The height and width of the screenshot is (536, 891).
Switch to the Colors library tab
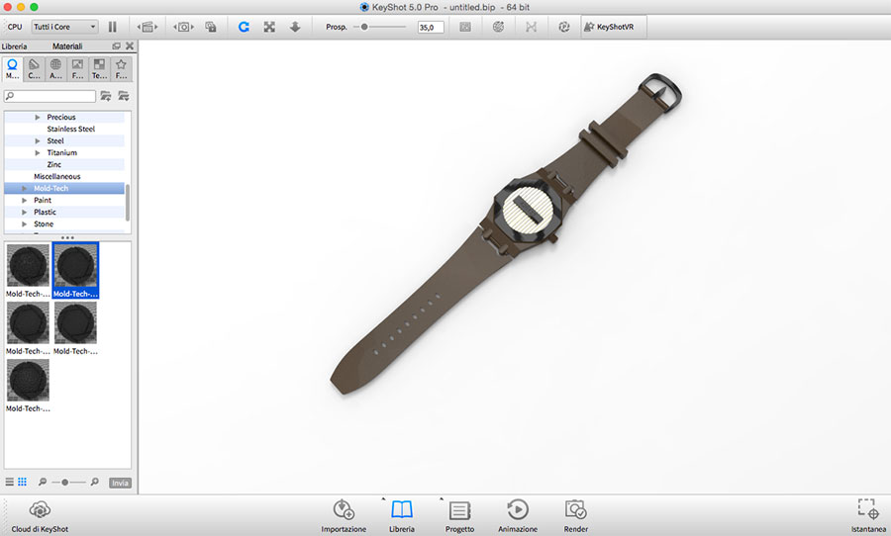[x=34, y=68]
